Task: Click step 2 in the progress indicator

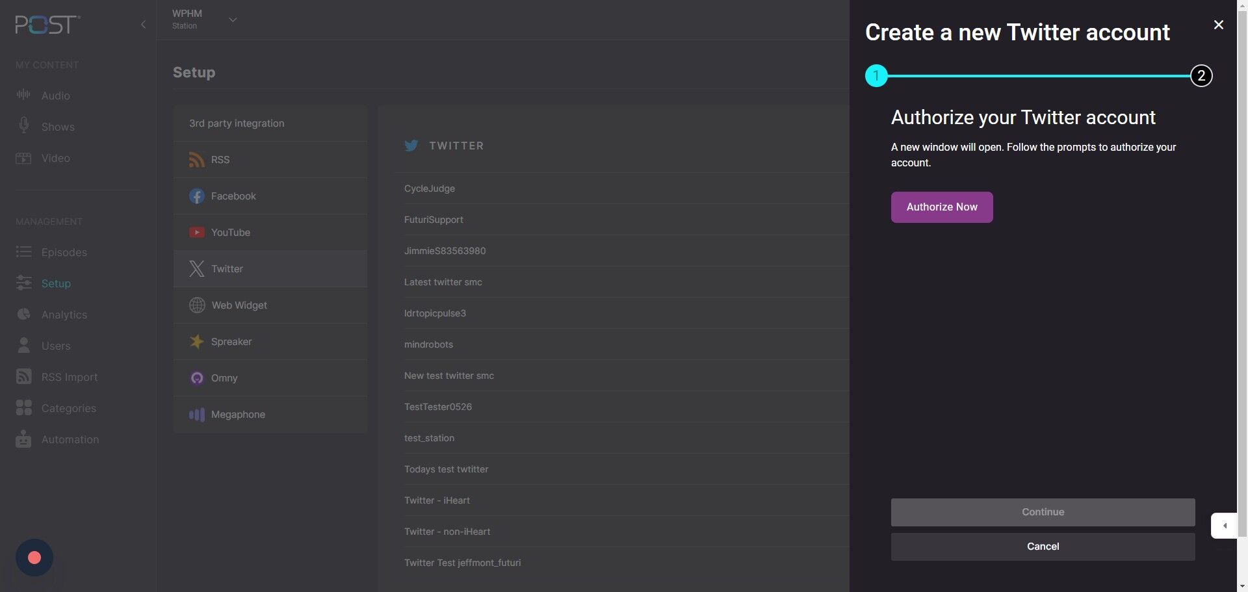Action: pyautogui.click(x=1201, y=76)
